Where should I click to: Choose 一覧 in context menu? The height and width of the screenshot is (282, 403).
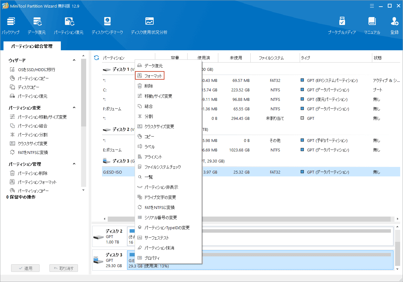pyautogui.click(x=169, y=177)
